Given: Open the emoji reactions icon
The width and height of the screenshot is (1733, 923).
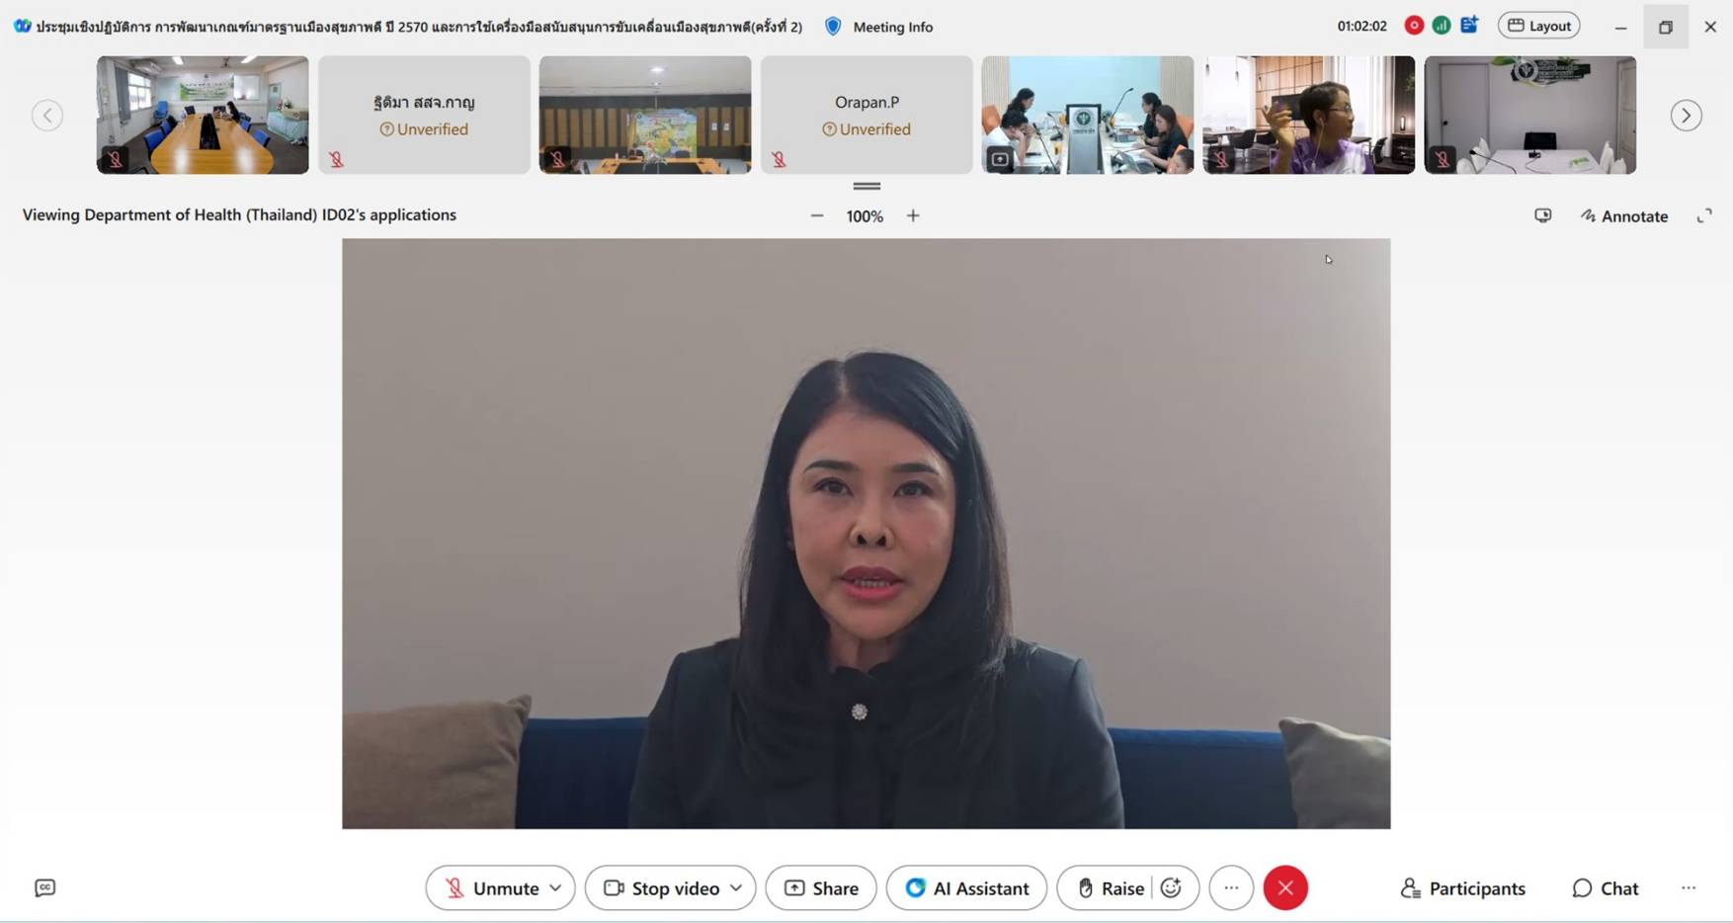Looking at the screenshot, I should [1172, 887].
